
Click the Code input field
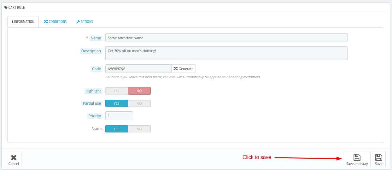pos(138,69)
